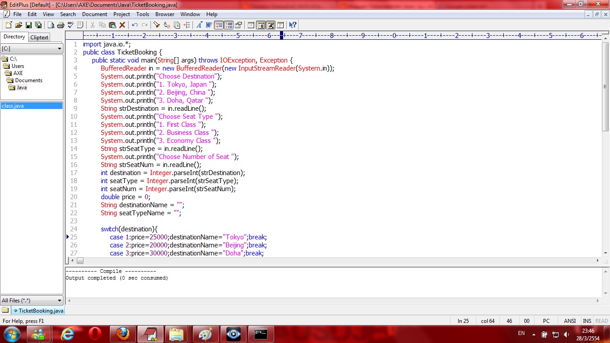
Task: Click the horizontal scrollbar right arrow
Action: pyautogui.click(x=598, y=260)
